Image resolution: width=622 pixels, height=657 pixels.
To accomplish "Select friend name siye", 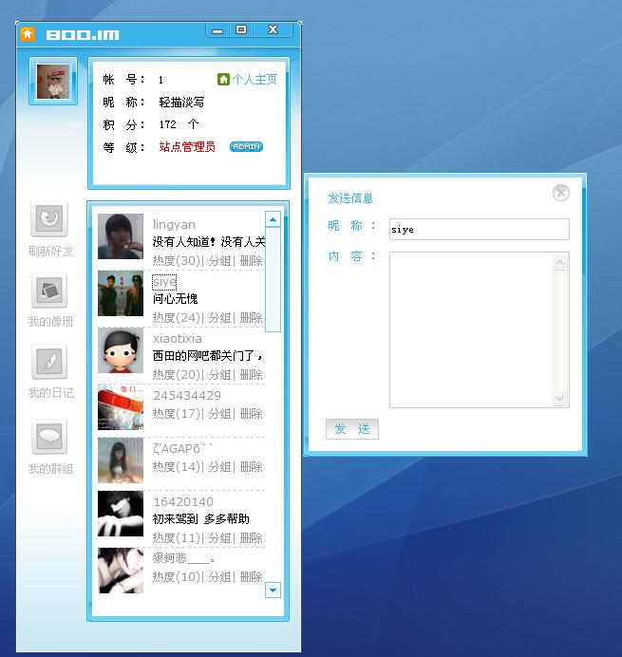I will [x=164, y=282].
